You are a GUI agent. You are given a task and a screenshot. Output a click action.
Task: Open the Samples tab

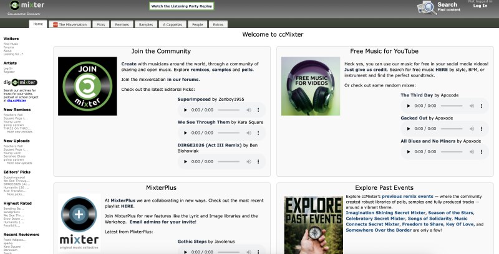pos(146,24)
